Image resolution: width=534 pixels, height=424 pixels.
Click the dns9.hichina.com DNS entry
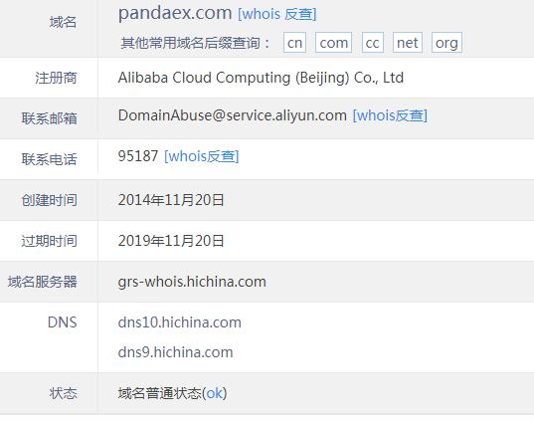pyautogui.click(x=175, y=352)
